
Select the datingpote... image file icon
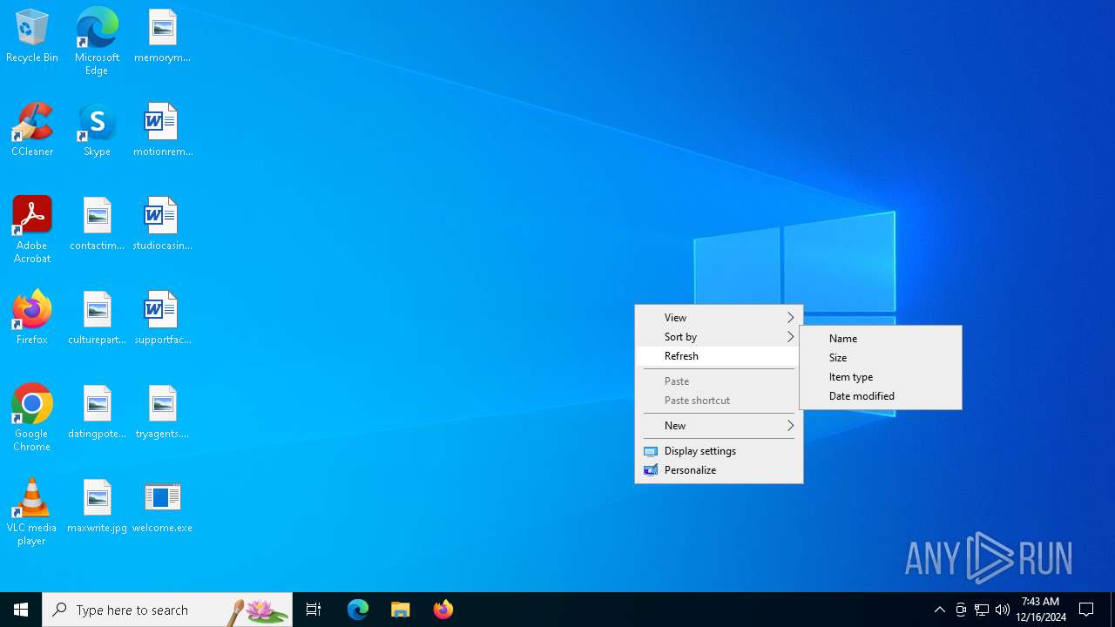pos(97,412)
